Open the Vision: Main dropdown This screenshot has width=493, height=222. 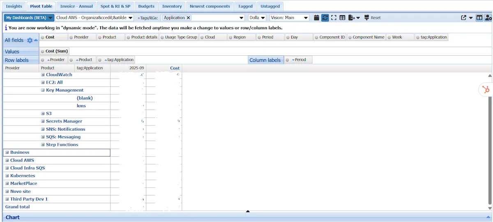pos(289,18)
